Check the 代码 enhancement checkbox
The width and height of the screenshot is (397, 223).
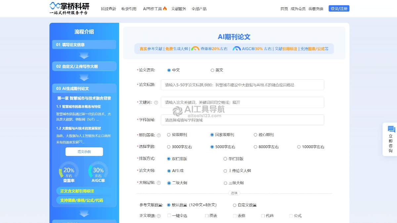[x=263, y=216]
